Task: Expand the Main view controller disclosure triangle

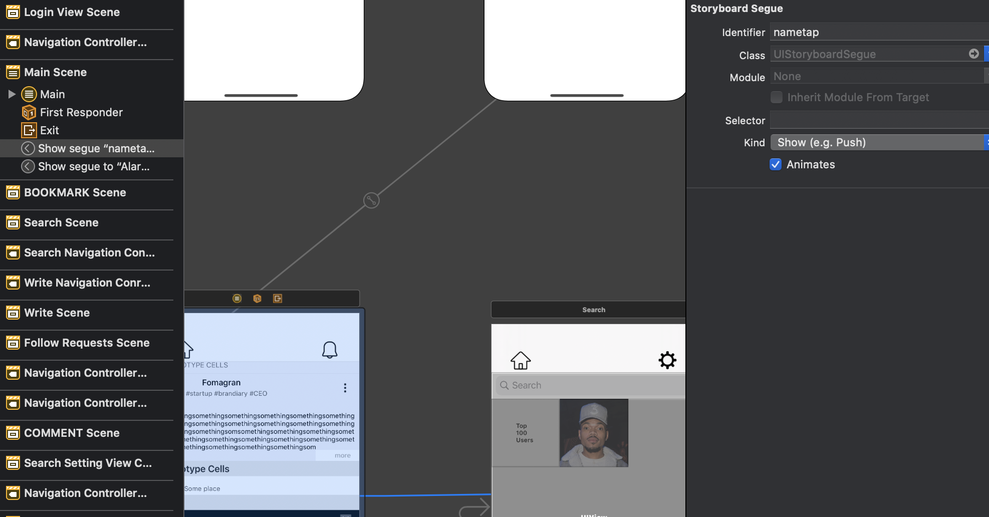Action: (12, 94)
